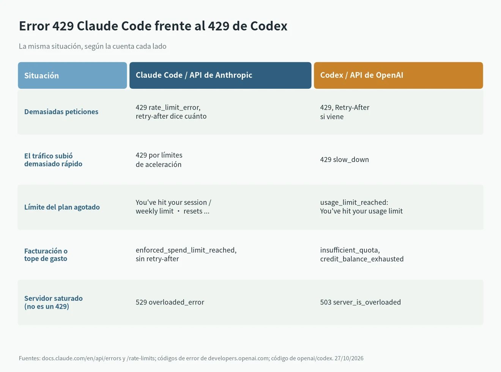
Task: Click the 'Fuentes:' footnote line
Action: point(191,358)
